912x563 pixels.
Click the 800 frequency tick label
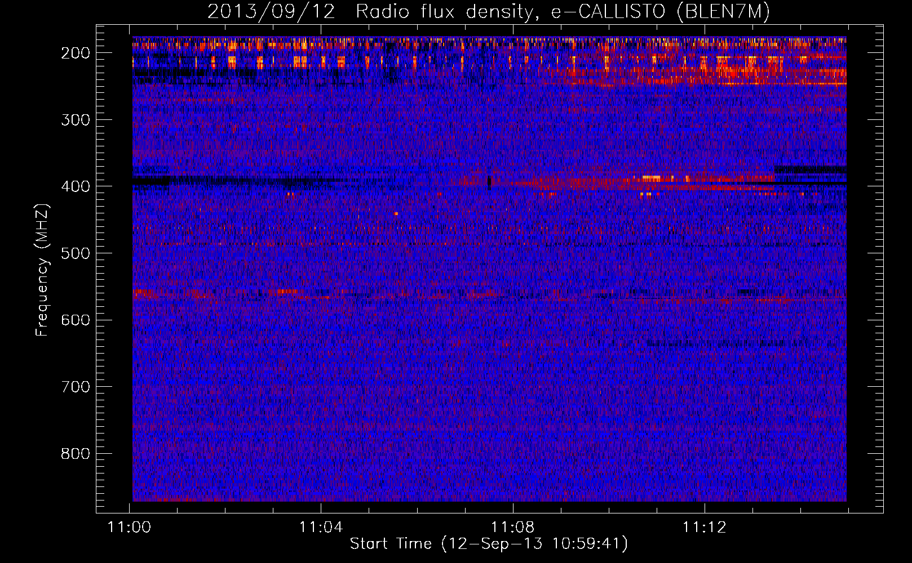75,454
